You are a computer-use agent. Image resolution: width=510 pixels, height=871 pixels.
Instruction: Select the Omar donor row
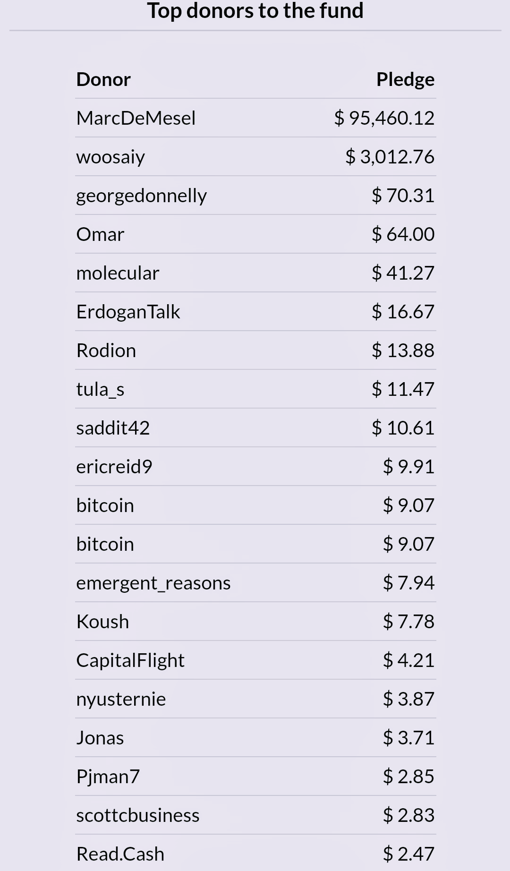click(255, 234)
